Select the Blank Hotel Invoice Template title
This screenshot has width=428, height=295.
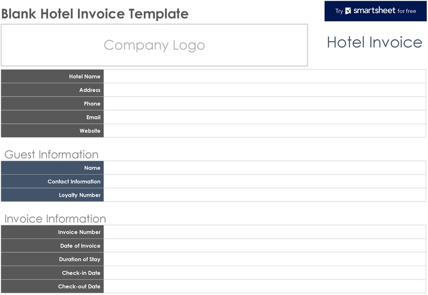(x=95, y=14)
